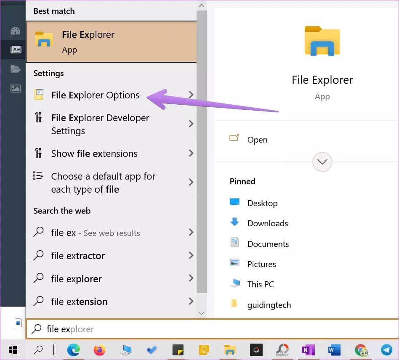This screenshot has width=399, height=360.
Task: Select the 'file explorer' web search suggestion
Action: 112,279
